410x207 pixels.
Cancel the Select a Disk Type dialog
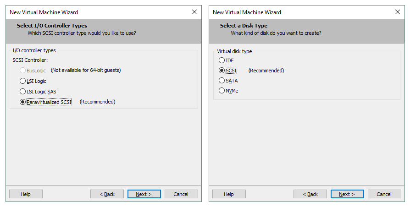pos(384,194)
